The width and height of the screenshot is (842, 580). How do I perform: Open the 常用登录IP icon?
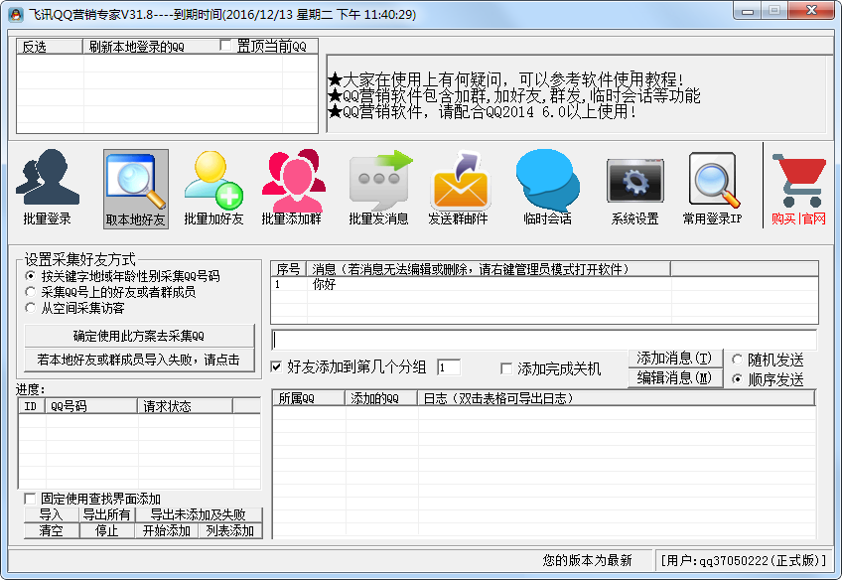click(712, 180)
